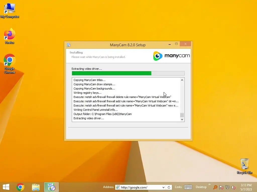Click the installation progress bar
Viewport: 257px width, 192px height.
pos(128,73)
